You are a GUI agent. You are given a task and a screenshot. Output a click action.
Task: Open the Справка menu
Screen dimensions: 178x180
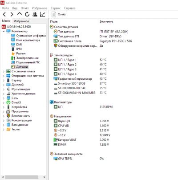pyautogui.click(x=69, y=8)
